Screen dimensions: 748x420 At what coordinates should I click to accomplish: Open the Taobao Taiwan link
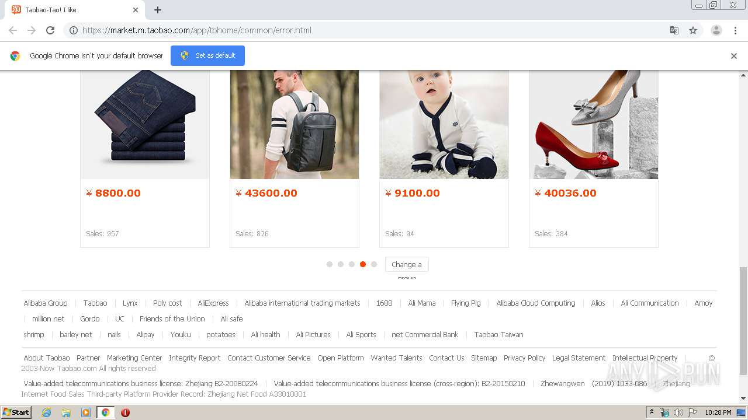498,335
